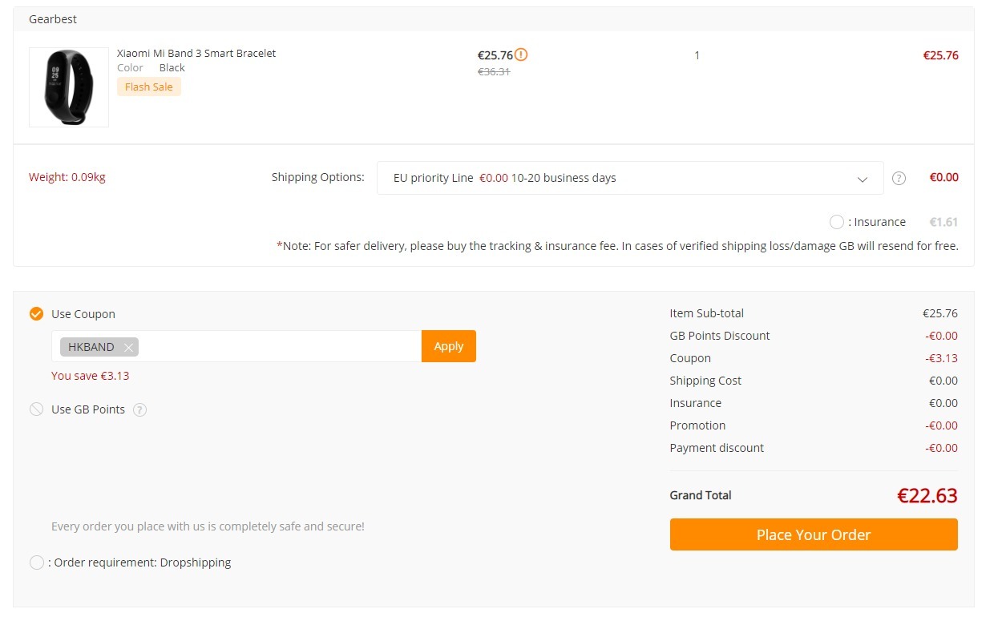Click the price warning info icon
1002x625 pixels.
click(x=521, y=55)
